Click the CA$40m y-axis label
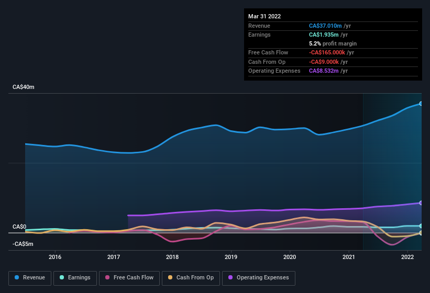The image size is (430, 293). 24,87
